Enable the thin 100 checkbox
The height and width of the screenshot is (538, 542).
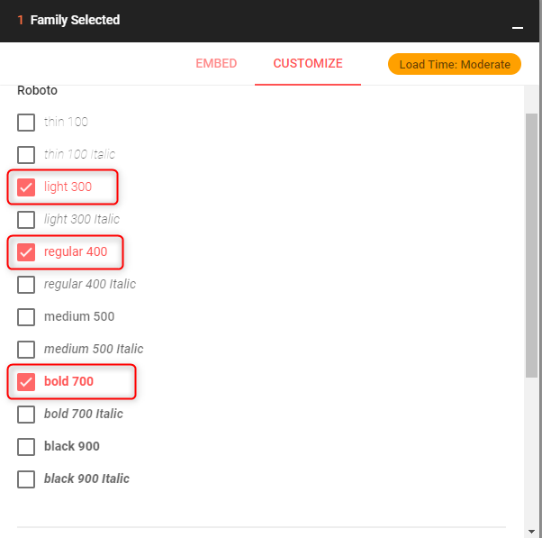26,123
